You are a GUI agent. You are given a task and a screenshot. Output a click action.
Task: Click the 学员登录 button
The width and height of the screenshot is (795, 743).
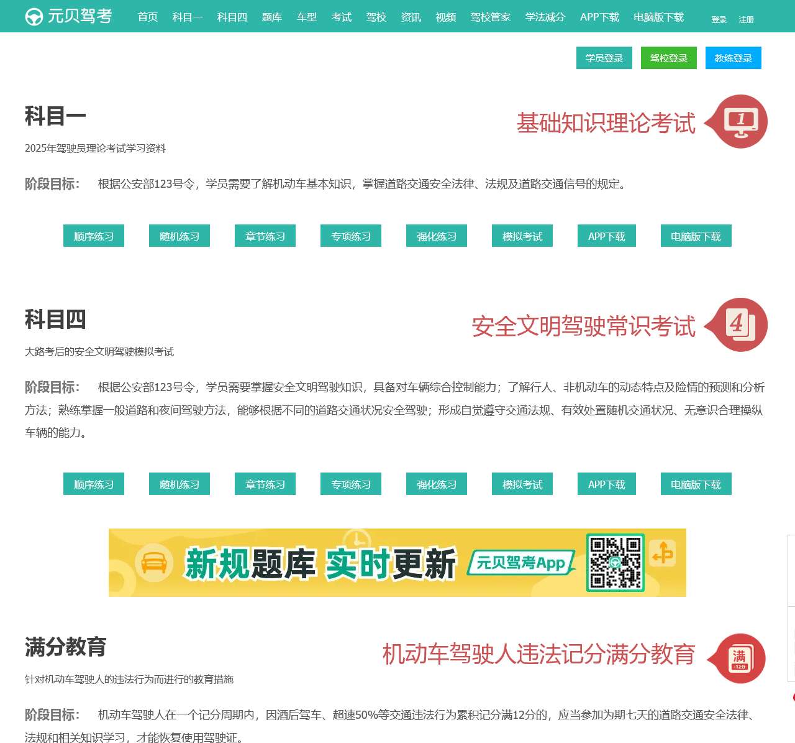(x=603, y=58)
